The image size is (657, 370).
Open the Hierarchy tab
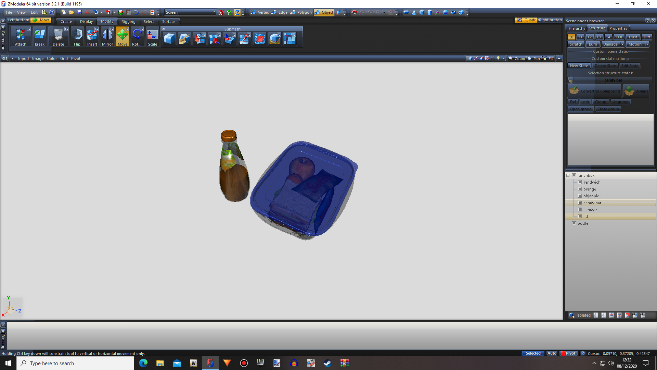(577, 28)
